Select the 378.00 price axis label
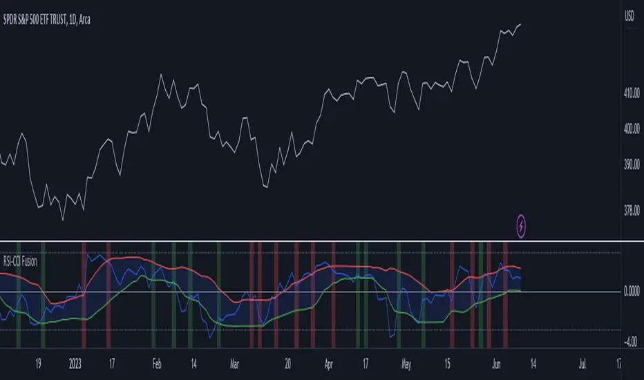The height and width of the screenshot is (380, 644). coord(632,211)
